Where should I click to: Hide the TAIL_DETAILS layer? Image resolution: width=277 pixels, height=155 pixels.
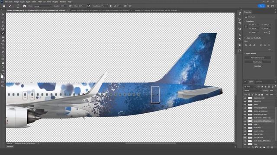(245, 134)
